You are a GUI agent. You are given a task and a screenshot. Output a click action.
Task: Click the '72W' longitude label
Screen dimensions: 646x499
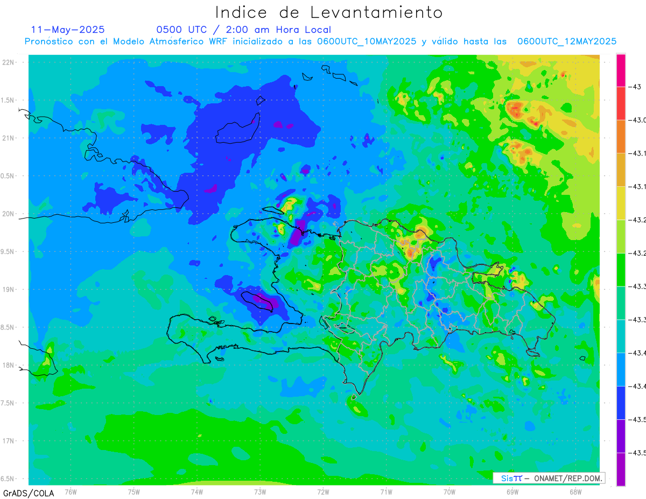coord(323,491)
